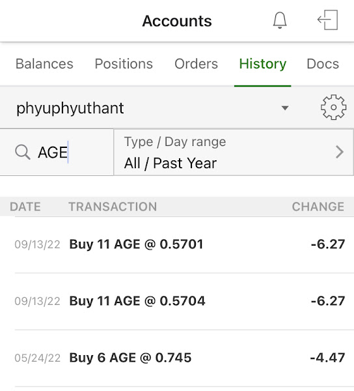Select the History tab

click(x=263, y=64)
